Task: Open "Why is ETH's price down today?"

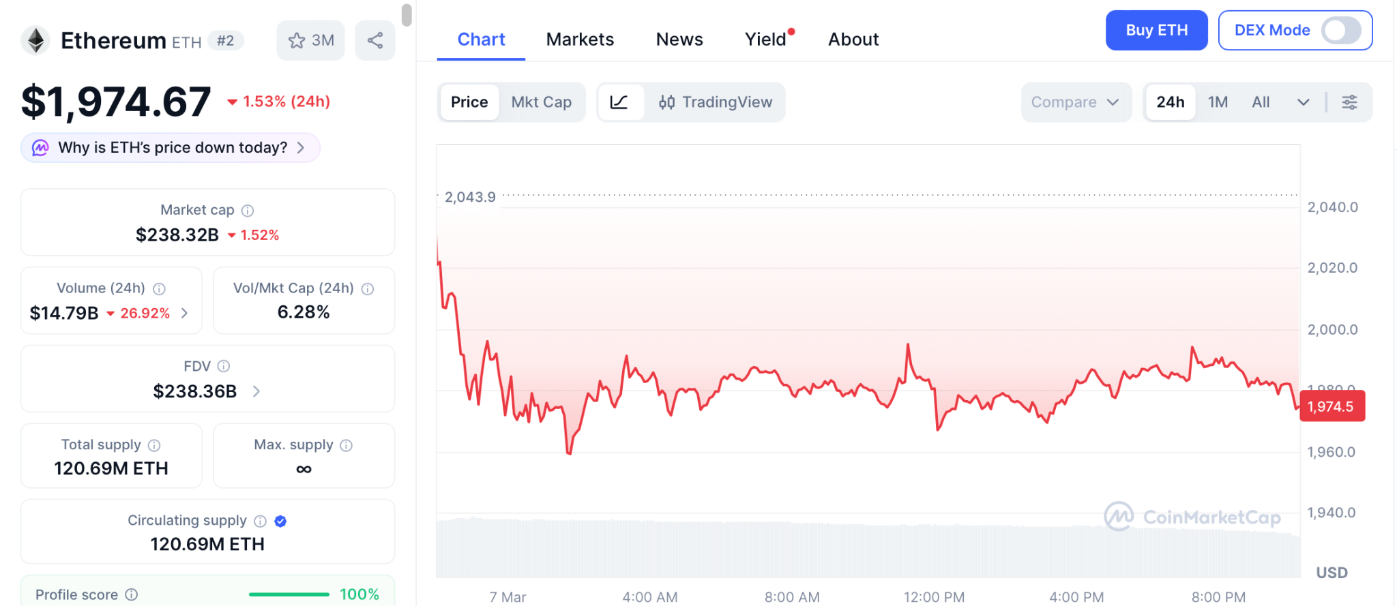Action: [171, 148]
